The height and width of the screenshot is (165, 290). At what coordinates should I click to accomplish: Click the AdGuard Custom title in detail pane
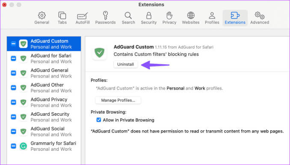pyautogui.click(x=133, y=47)
